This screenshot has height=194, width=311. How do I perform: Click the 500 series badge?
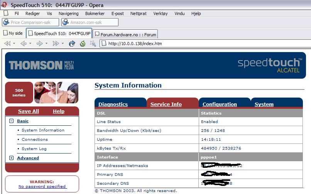click(19, 93)
